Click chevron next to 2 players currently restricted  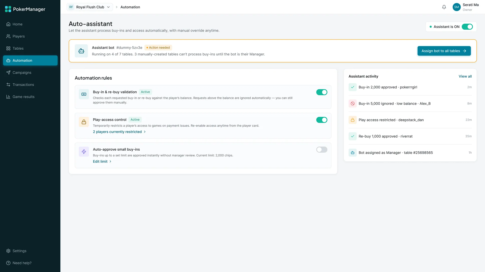coord(145,132)
